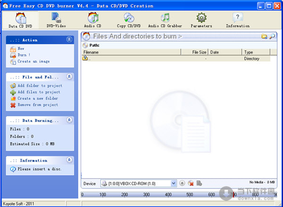Screen dimensions: 283x207
Task: Click the Create new folder icon
Action: coord(13,98)
